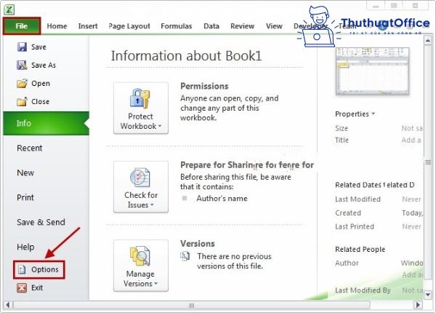Open the Page Layout tab

pos(129,26)
